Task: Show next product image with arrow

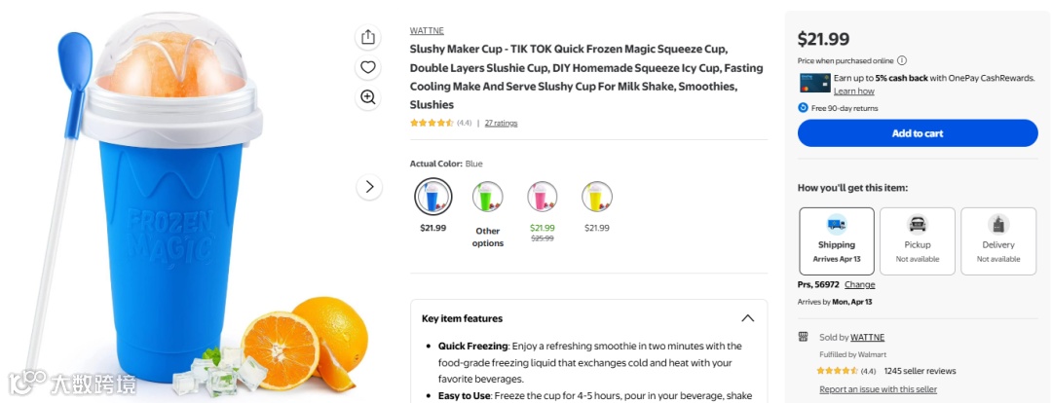Action: click(x=369, y=187)
